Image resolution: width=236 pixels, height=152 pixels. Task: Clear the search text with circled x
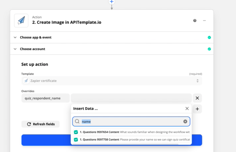185,121
